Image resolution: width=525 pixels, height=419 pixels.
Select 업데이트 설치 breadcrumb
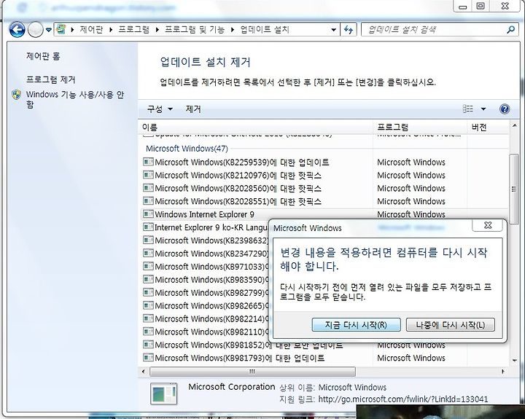265,29
